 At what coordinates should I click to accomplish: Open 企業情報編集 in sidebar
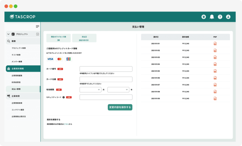click(x=17, y=76)
